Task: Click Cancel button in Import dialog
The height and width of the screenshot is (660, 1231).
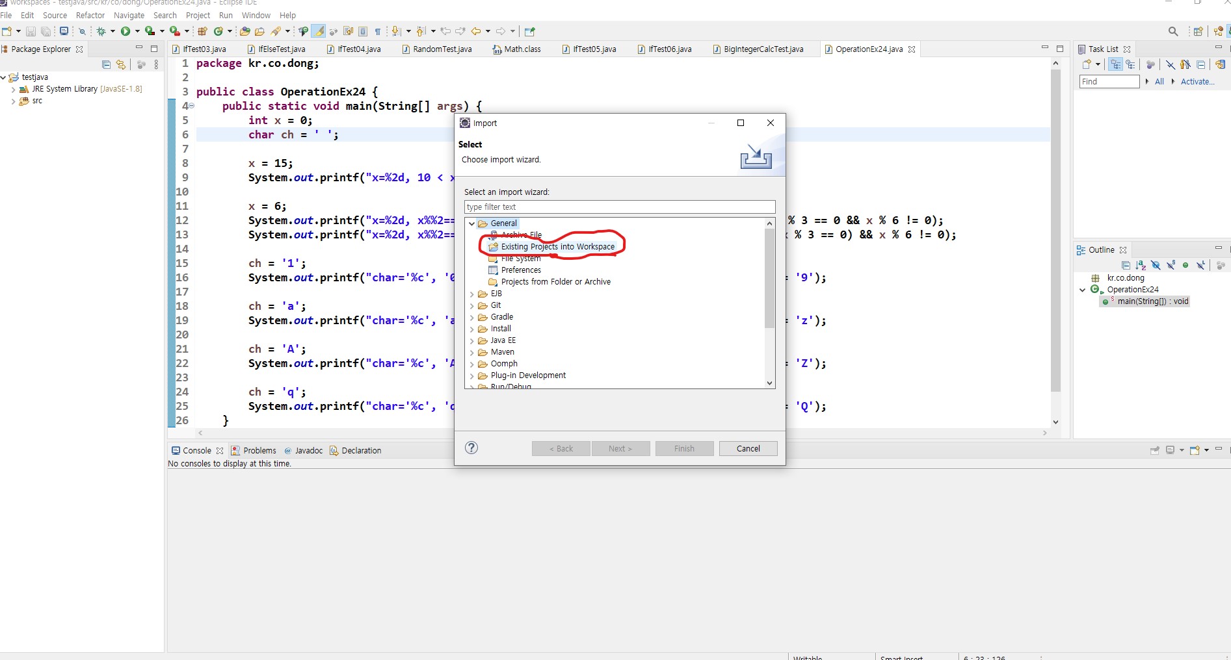Action: click(748, 448)
